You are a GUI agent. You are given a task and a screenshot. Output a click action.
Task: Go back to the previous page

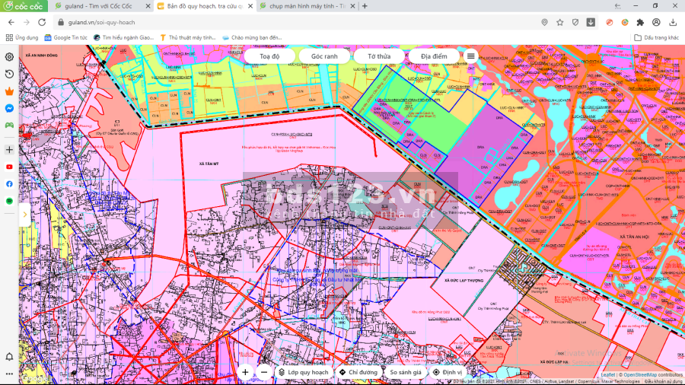click(11, 22)
